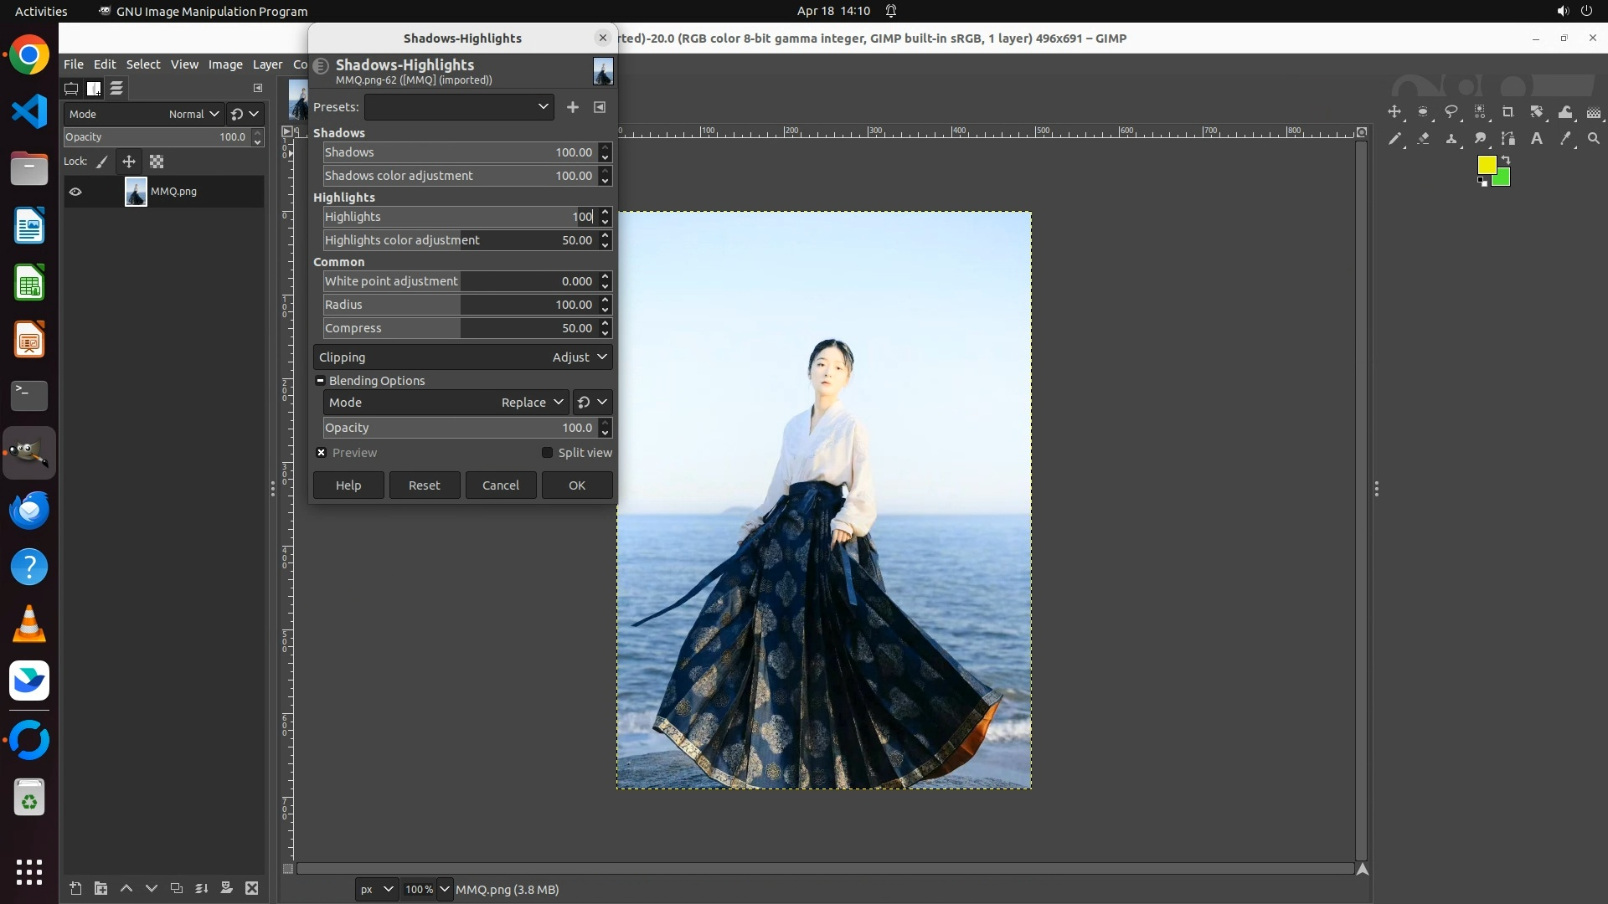The width and height of the screenshot is (1608, 904).
Task: Choose the Zoom magnifier tool
Action: (x=1594, y=139)
